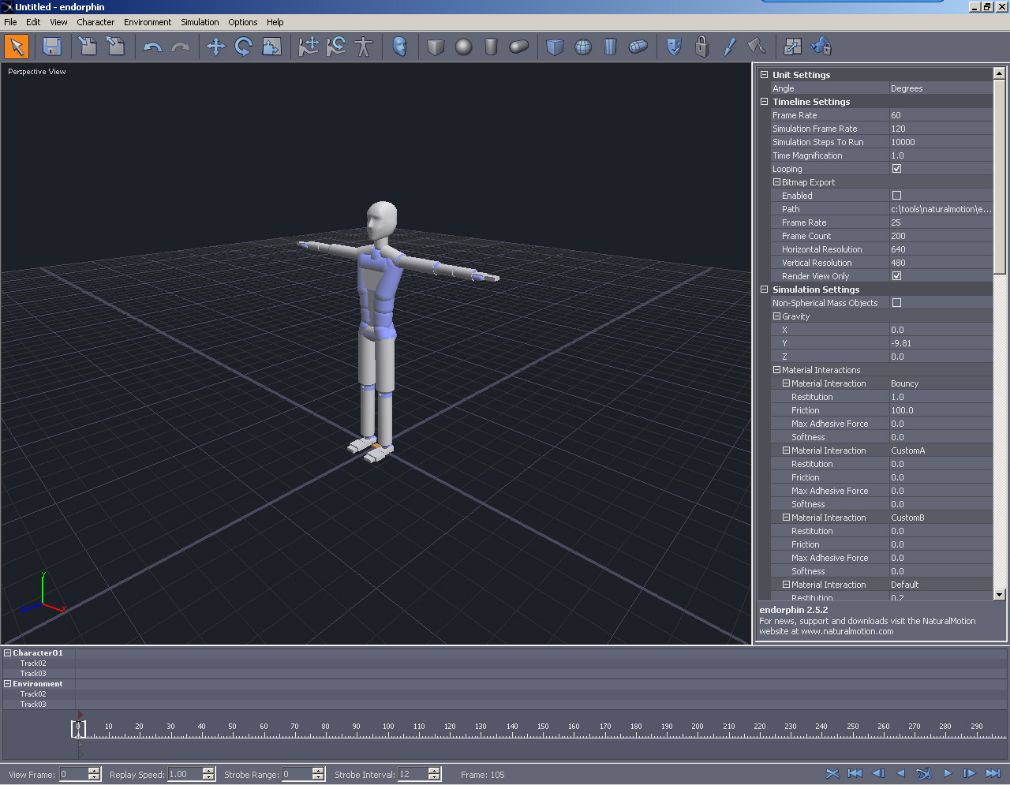
Task: Click the undo arrow icon
Action: pos(152,47)
